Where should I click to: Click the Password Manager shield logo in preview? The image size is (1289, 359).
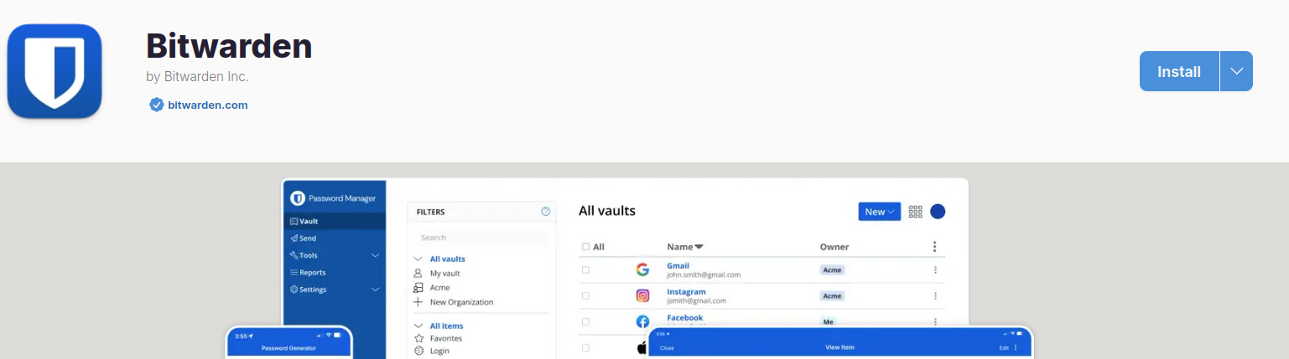[297, 198]
